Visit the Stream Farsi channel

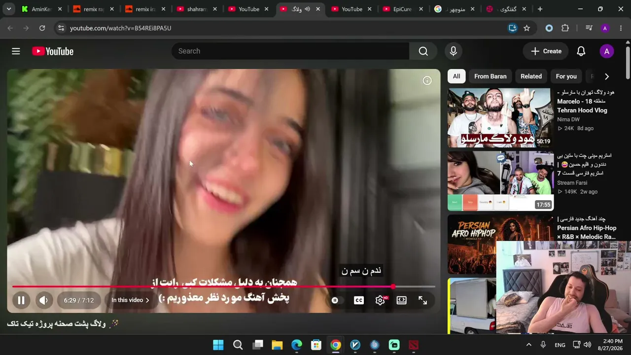572,183
